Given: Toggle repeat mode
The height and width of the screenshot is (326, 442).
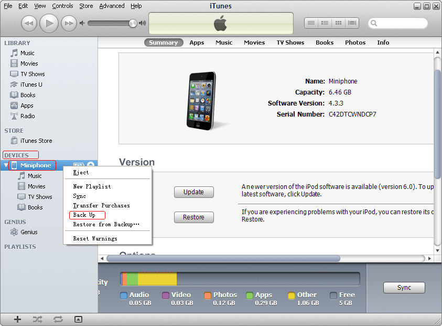Looking at the screenshot, I should [x=58, y=319].
